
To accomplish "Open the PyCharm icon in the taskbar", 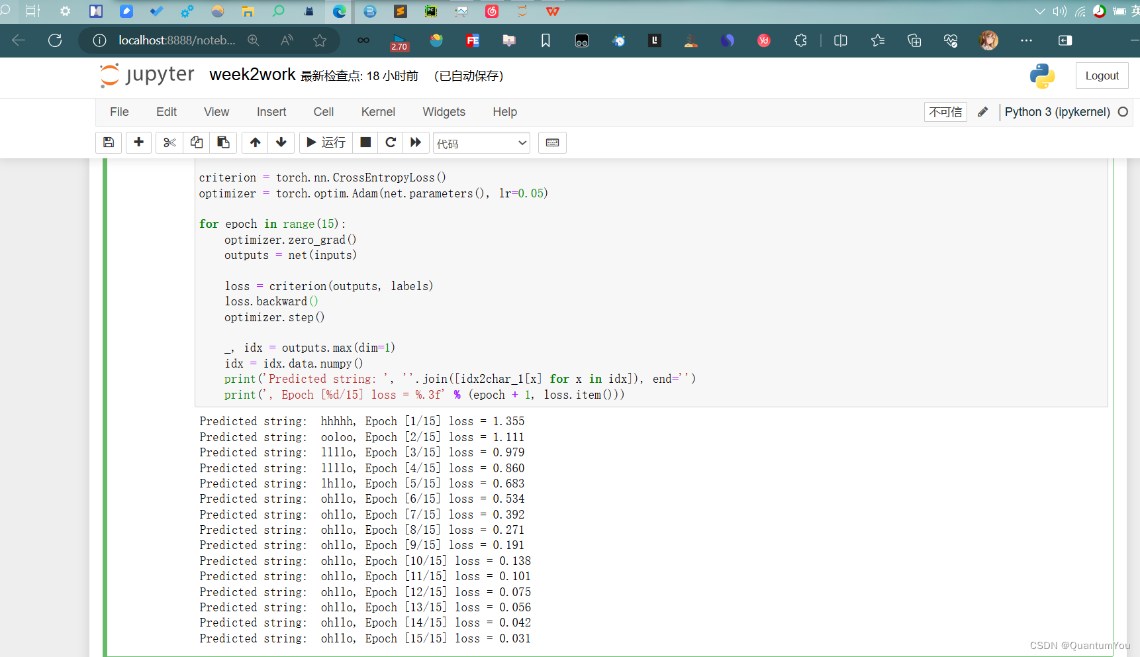I will [431, 11].
